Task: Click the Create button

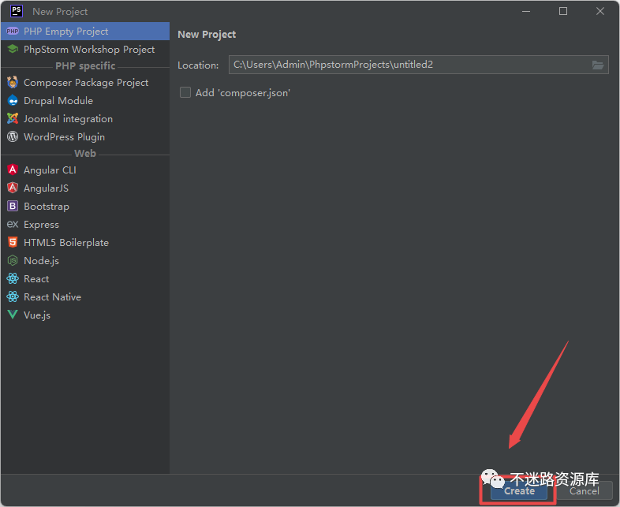Action: pyautogui.click(x=519, y=491)
